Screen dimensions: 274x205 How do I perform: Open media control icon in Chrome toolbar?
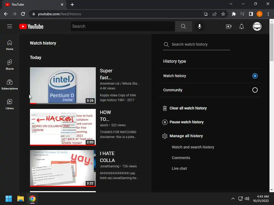tap(242, 14)
